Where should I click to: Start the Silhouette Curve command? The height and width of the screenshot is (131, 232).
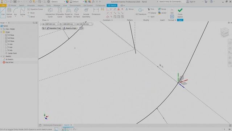[59, 13]
